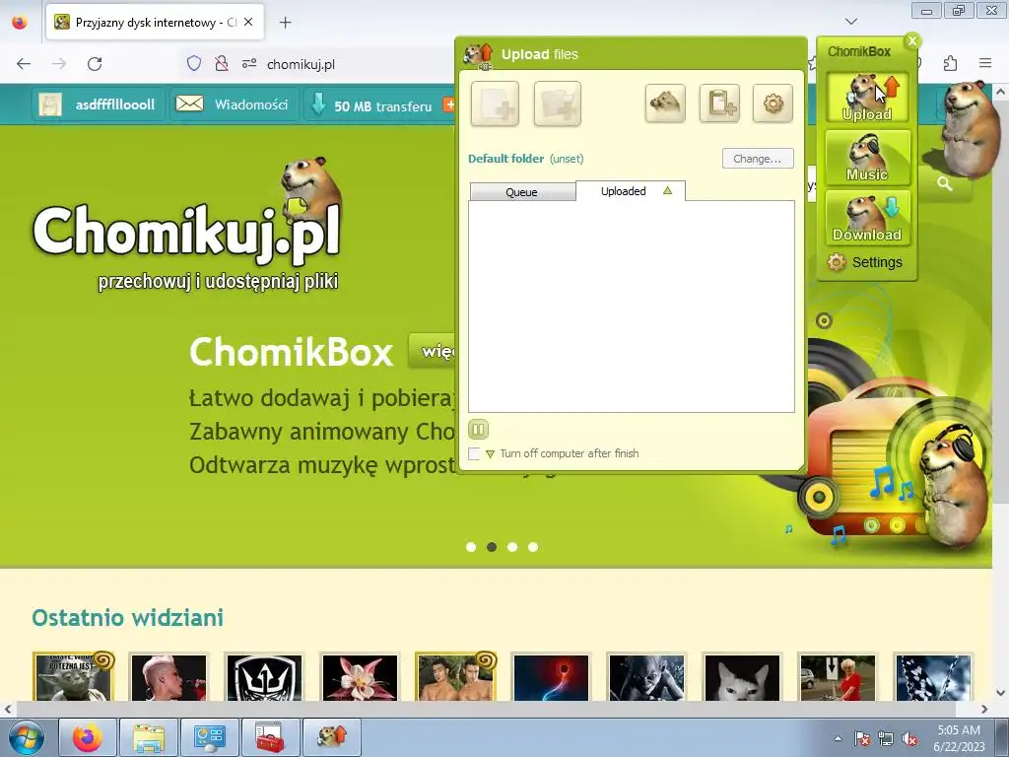Open Firefox extensions puzzle icon
This screenshot has height=757, width=1009.
coord(951,64)
